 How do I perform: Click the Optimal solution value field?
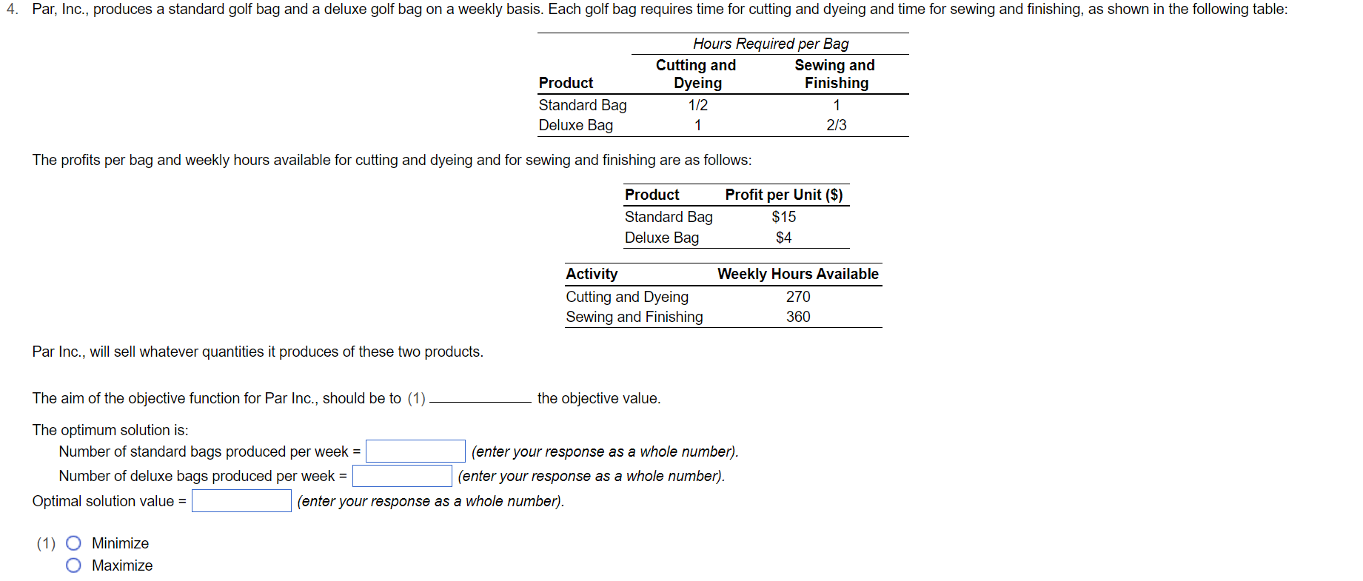point(241,500)
